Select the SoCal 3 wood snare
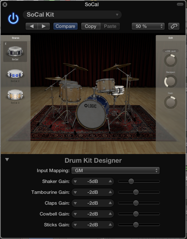This screenshot has width=187, height=239. tap(15, 94)
